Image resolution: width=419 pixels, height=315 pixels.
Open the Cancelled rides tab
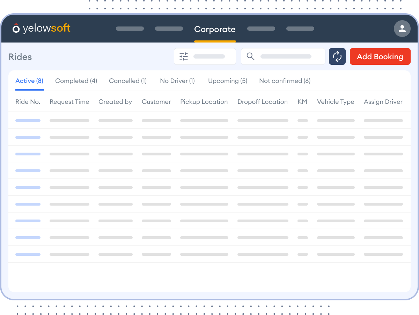coord(128,80)
